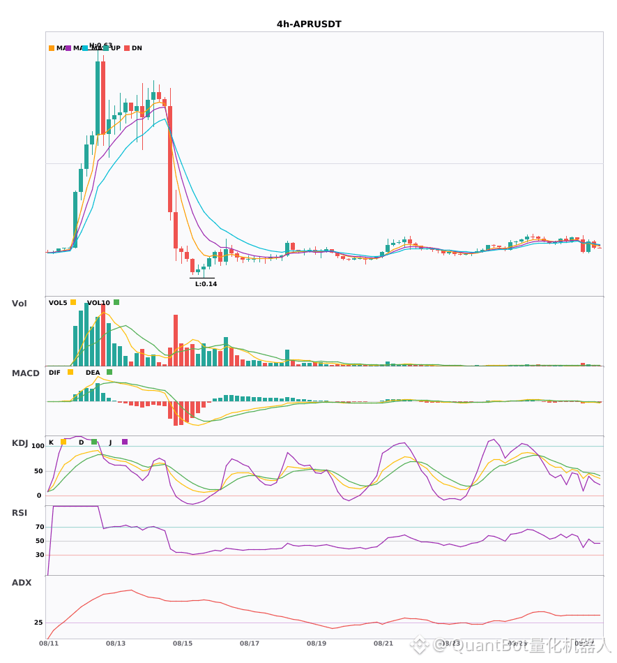Click the RSI axis value 30
Viewport: 617px width, 663px height.
tap(40, 555)
